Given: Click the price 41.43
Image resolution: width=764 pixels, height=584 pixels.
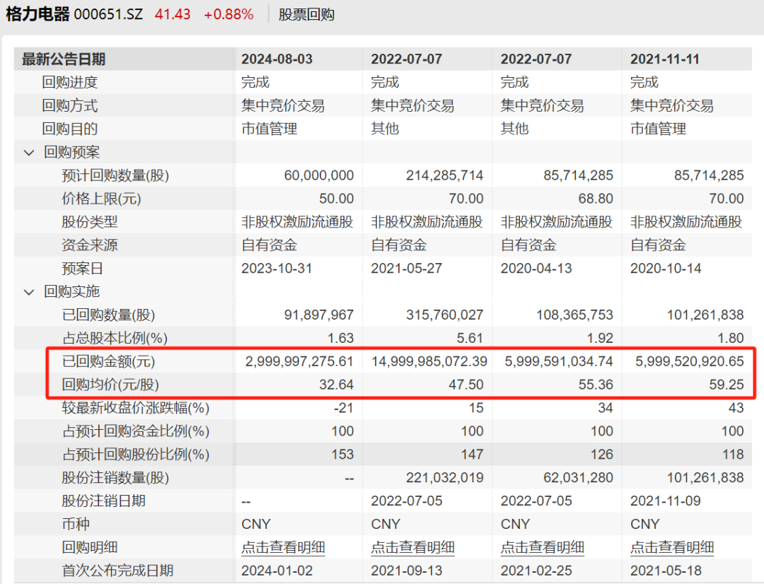Looking at the screenshot, I should click(x=173, y=15).
